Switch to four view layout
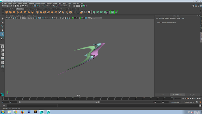202x114 pixels. [2, 51]
